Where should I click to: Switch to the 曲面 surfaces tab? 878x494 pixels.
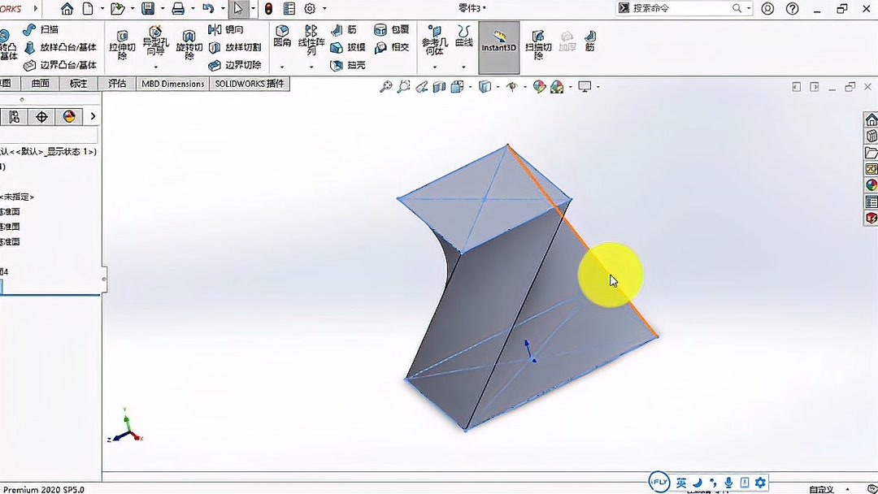tap(39, 83)
